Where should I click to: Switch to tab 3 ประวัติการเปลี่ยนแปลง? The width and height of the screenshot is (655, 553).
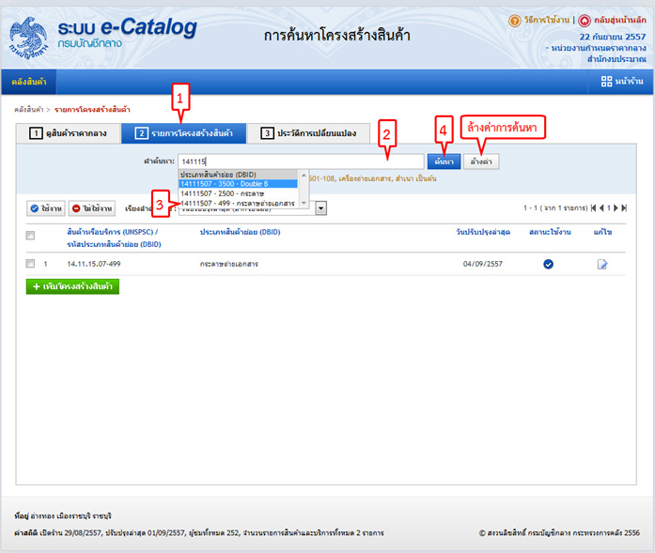coord(308,133)
